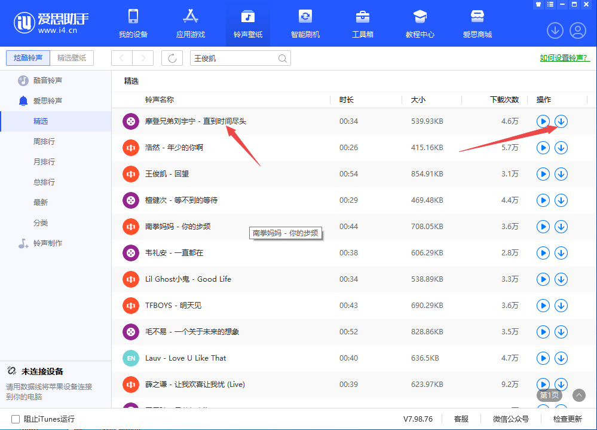597x430 pixels.
Task: Play the TFBOYS - 明天见 ringtone
Action: (543, 306)
